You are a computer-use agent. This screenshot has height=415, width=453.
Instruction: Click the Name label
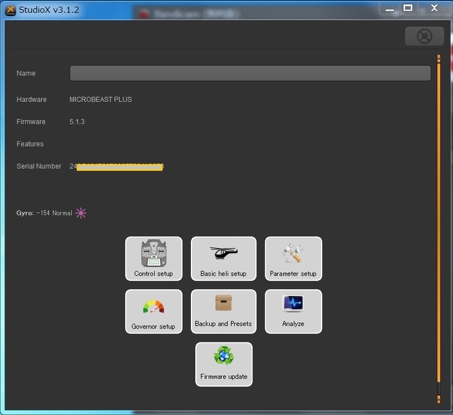click(26, 74)
